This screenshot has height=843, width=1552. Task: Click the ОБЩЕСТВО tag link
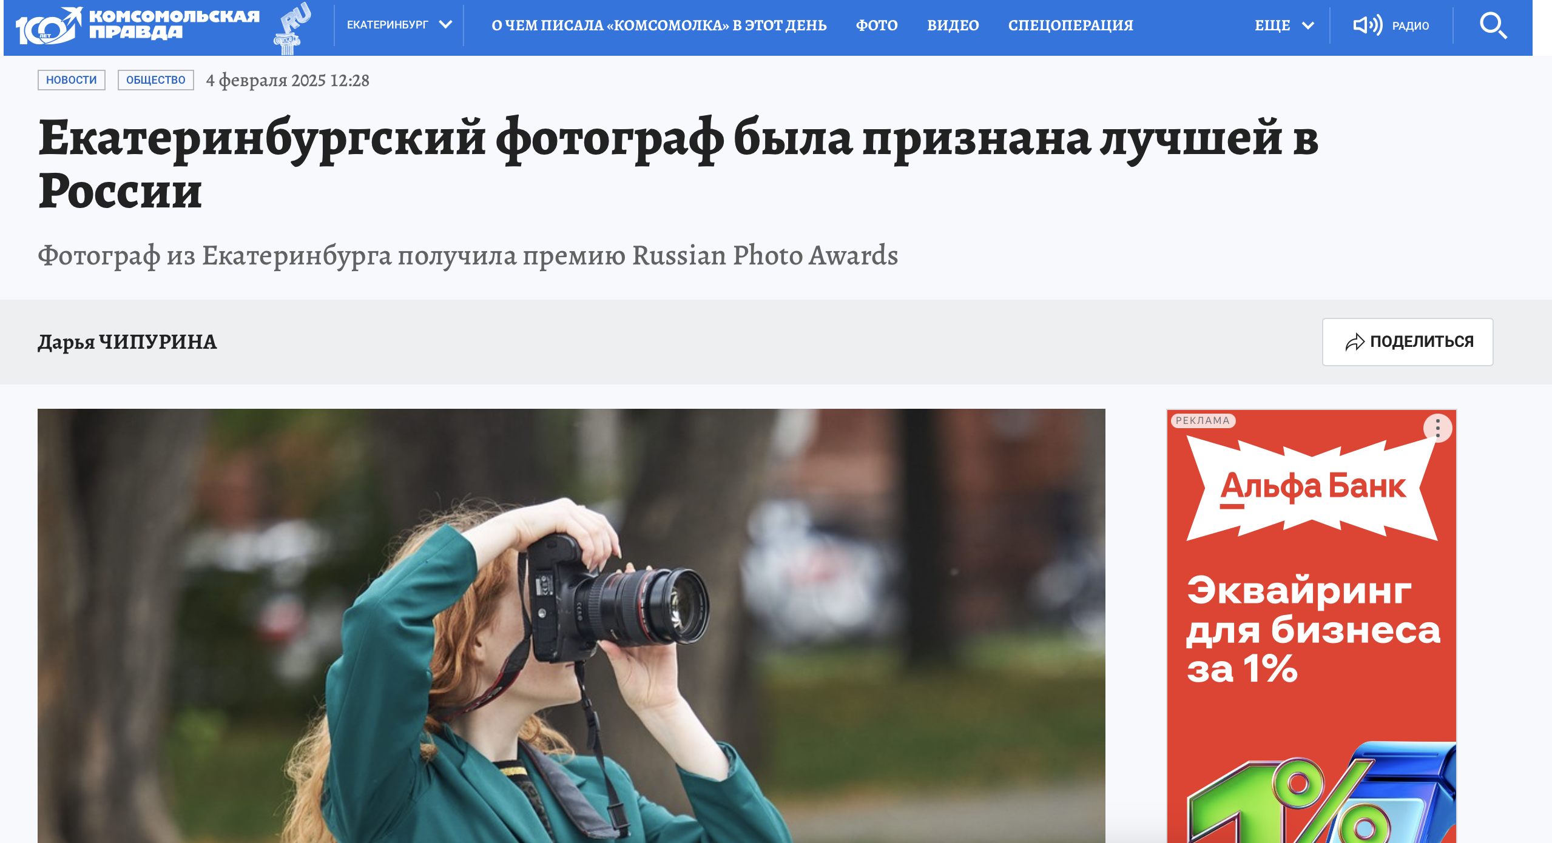pos(156,80)
